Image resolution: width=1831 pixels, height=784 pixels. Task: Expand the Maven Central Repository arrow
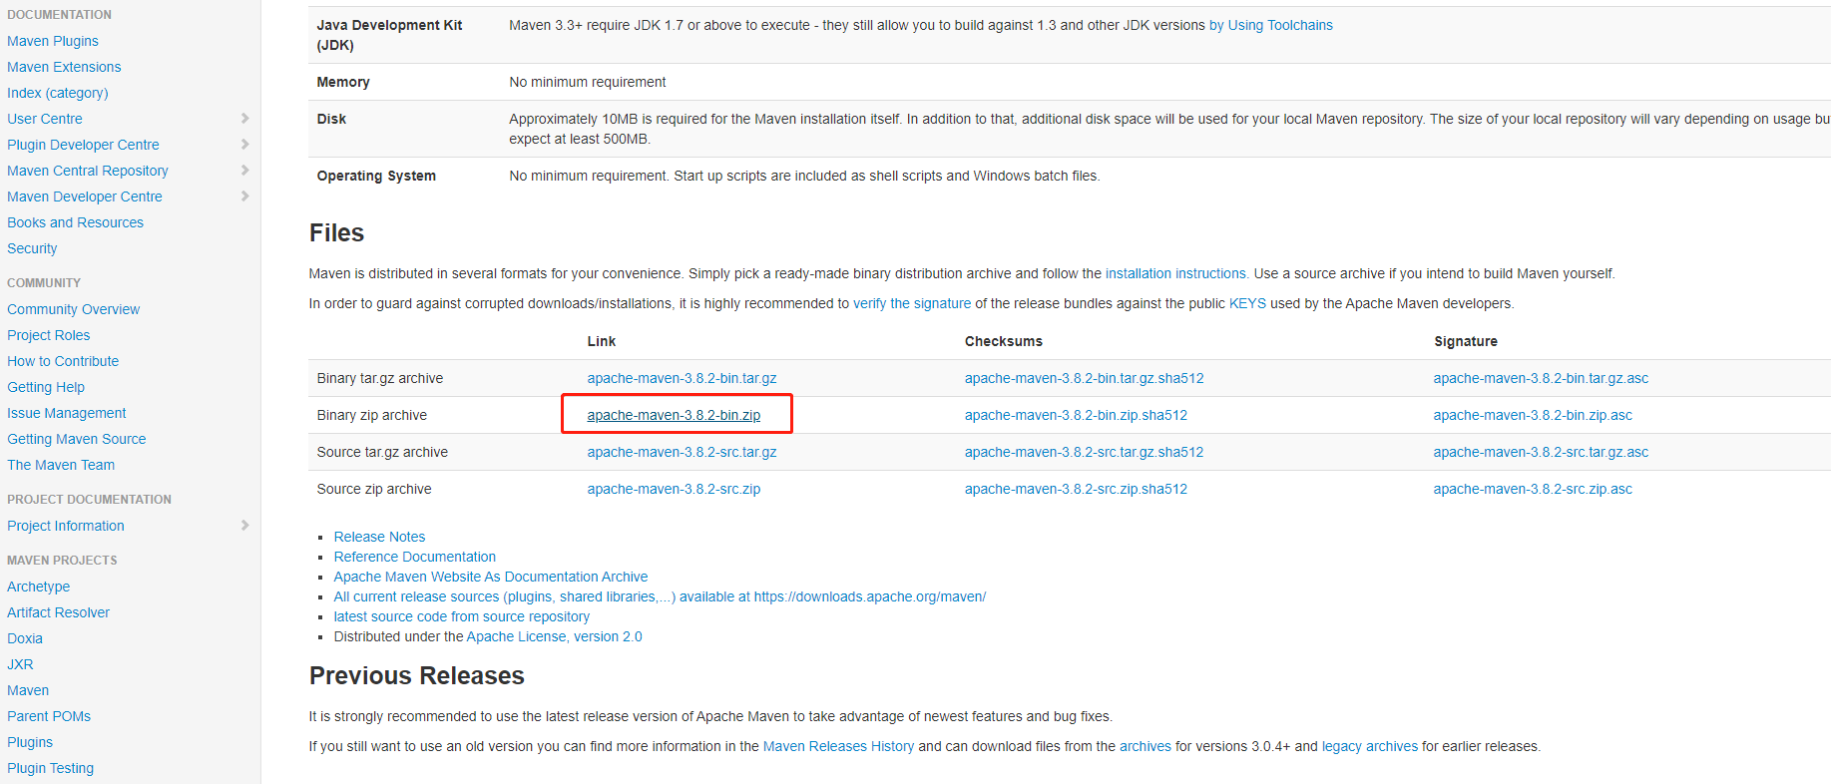244,171
